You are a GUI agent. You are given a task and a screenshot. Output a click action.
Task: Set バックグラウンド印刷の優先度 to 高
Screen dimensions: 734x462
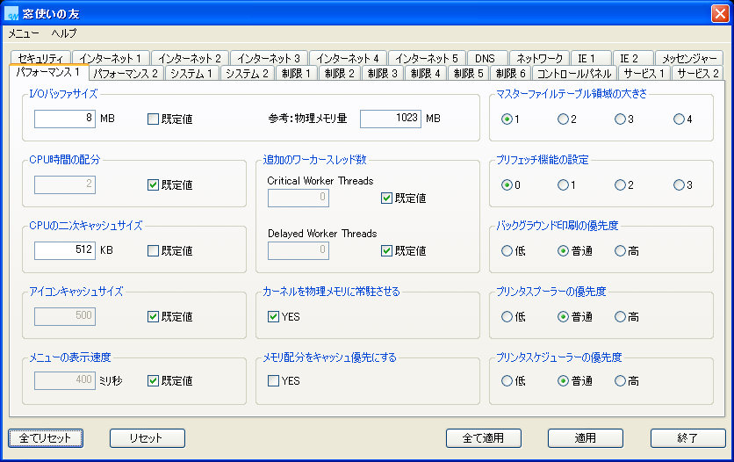[x=621, y=251]
